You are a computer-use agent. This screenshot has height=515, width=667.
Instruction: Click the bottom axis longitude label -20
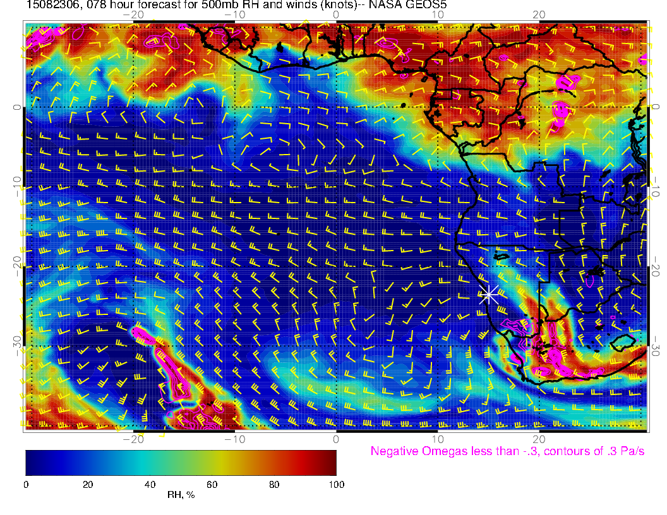tap(133, 438)
